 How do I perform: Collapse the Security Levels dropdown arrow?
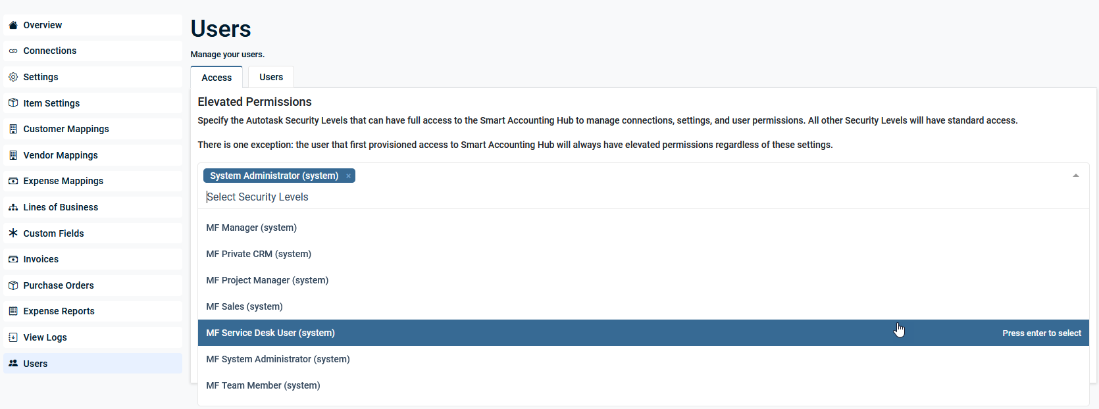(1075, 176)
